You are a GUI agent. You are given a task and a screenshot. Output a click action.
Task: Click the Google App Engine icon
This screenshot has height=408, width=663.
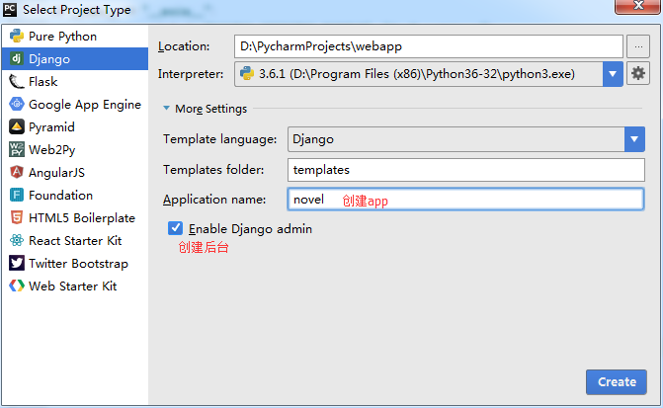(17, 104)
